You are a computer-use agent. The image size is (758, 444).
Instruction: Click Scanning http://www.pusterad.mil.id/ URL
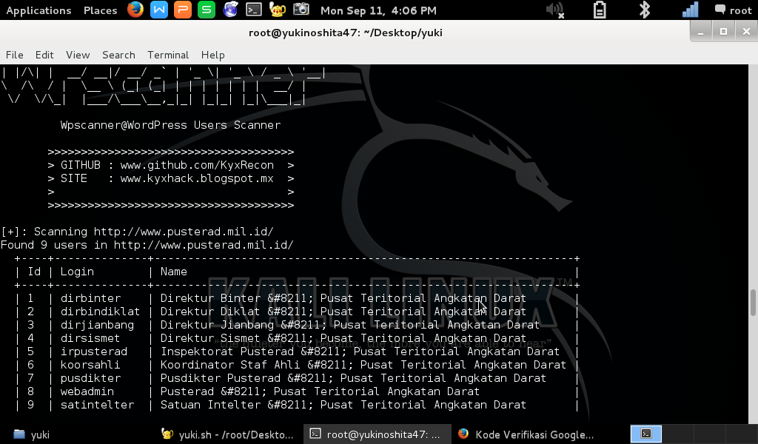point(184,232)
